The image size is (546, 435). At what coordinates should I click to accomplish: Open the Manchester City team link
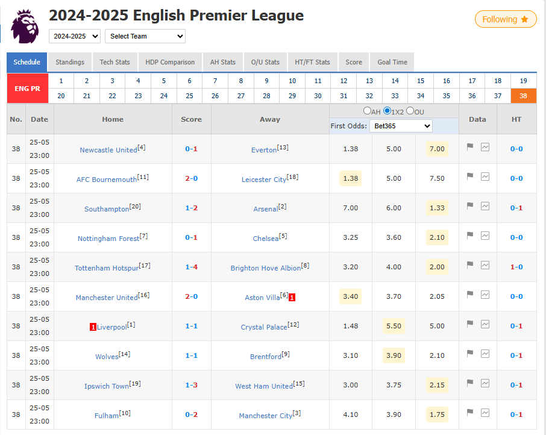(x=265, y=416)
